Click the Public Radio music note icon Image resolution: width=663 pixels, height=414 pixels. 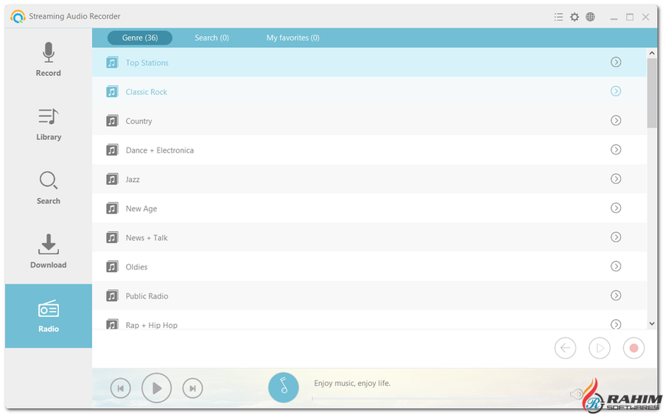112,296
